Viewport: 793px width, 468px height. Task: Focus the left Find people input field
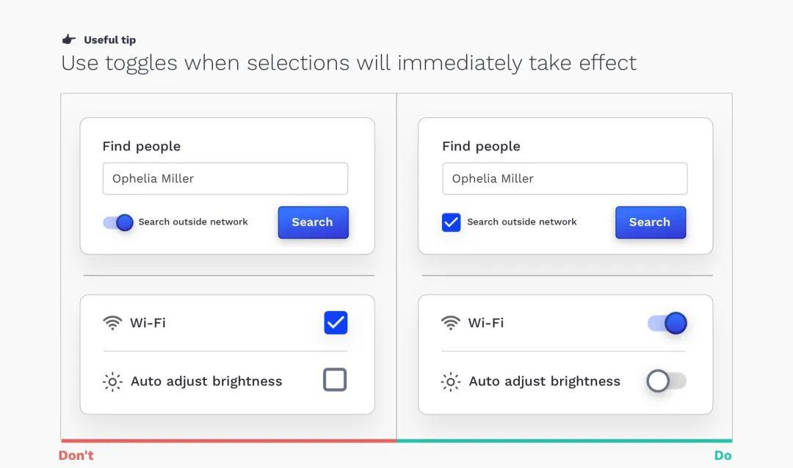point(225,178)
